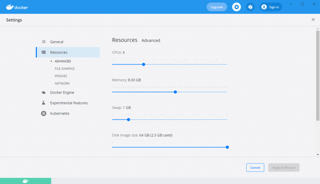This screenshot has height=184, width=320.
Task: Click the CPUs slider handle
Action: [144, 64]
